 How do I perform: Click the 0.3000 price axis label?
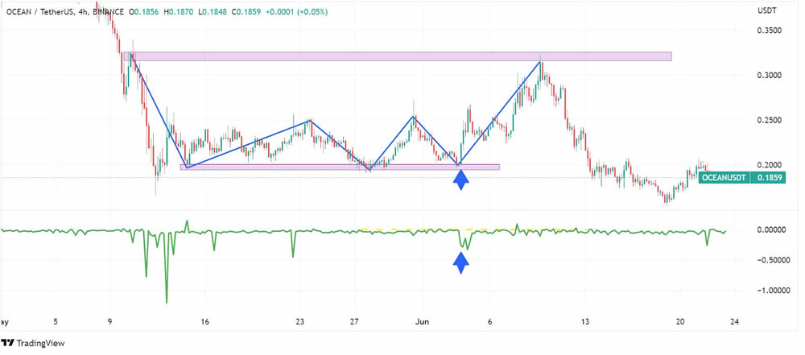(770, 76)
